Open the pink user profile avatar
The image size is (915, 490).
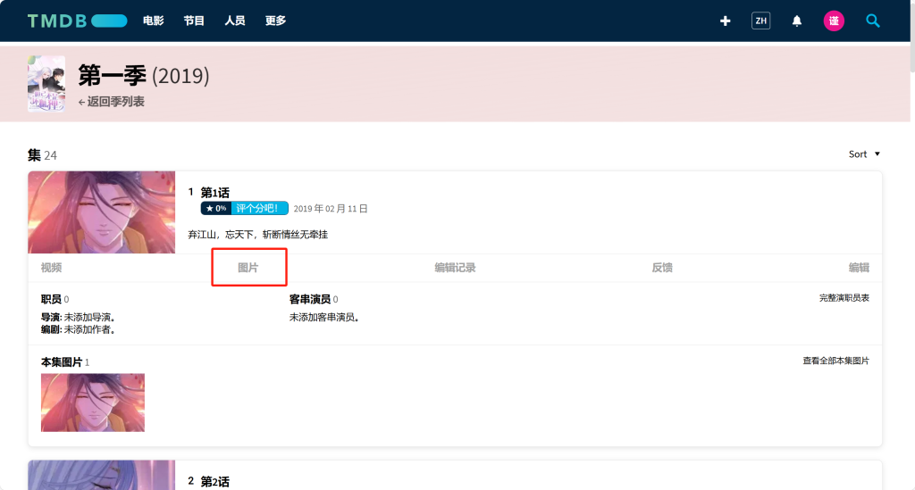point(834,21)
